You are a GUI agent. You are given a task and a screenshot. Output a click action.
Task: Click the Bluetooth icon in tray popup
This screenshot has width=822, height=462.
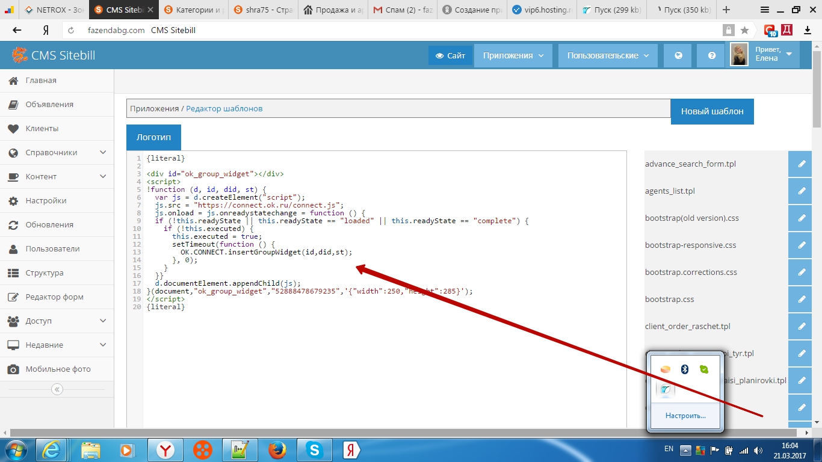point(684,369)
